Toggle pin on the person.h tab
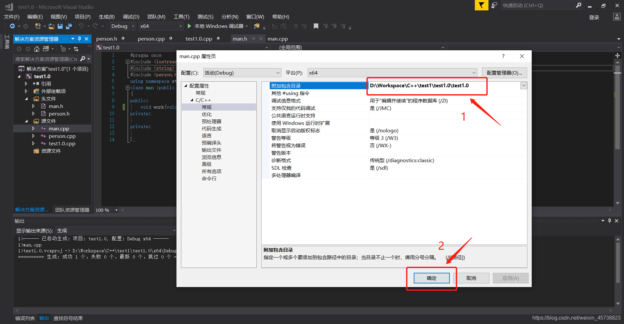 (x=123, y=39)
